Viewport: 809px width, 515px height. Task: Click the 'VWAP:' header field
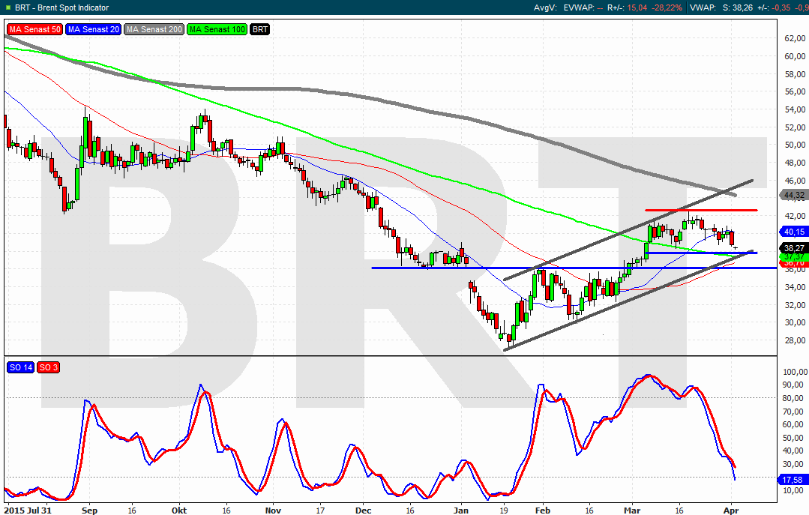point(703,7)
